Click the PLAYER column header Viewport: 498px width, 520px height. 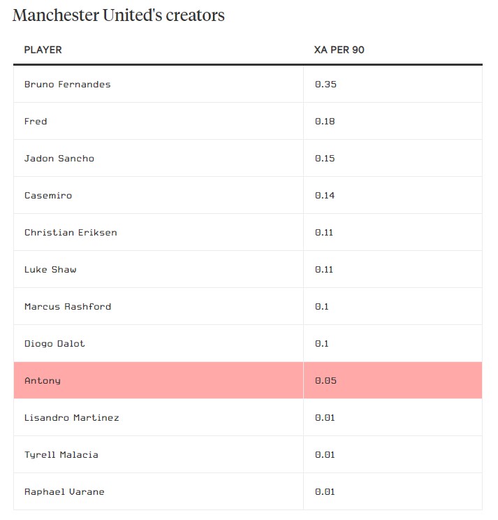coord(43,50)
